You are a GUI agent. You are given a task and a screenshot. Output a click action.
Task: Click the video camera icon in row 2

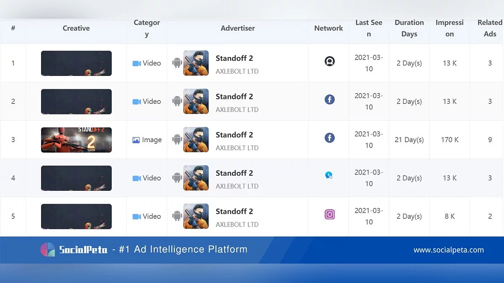tap(136, 101)
